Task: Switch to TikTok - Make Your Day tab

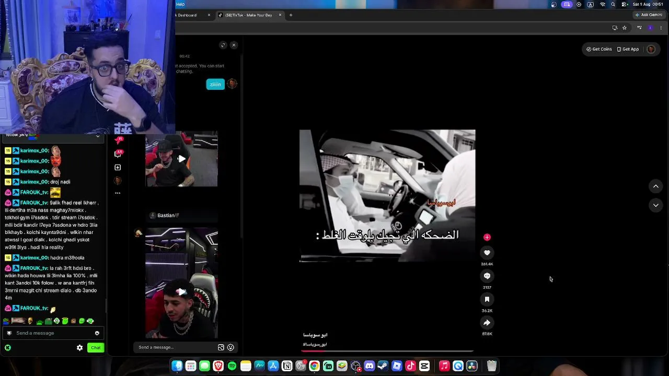Action: tap(248, 15)
